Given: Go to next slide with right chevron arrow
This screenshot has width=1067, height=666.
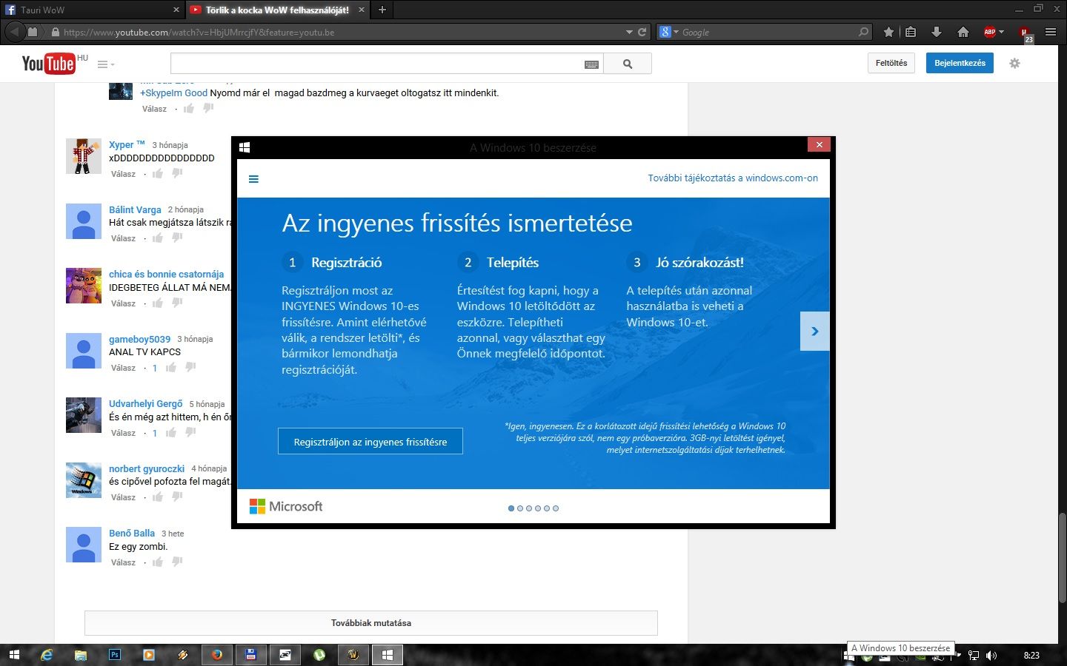Looking at the screenshot, I should pyautogui.click(x=815, y=332).
